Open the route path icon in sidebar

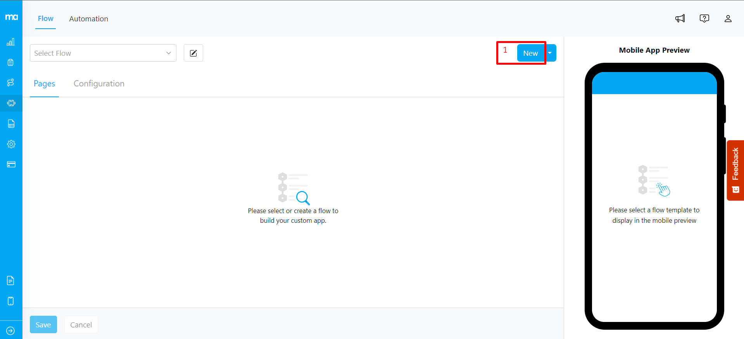coord(11,83)
